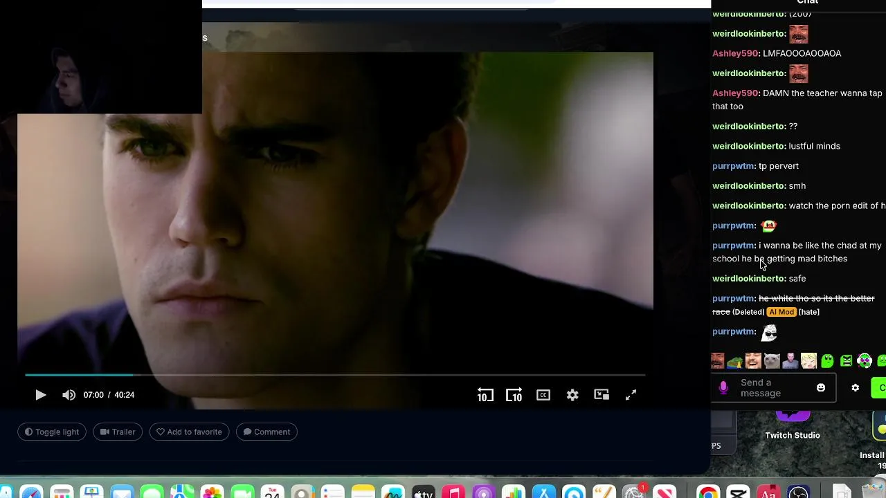Mute the video with the speaker icon
The height and width of the screenshot is (498, 886).
coord(69,395)
